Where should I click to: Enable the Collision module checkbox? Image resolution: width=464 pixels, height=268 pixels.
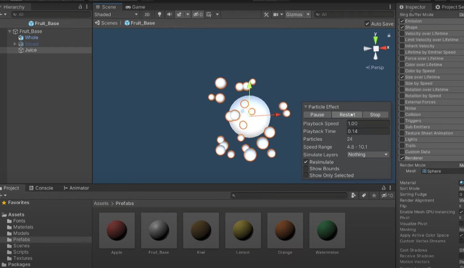402,115
